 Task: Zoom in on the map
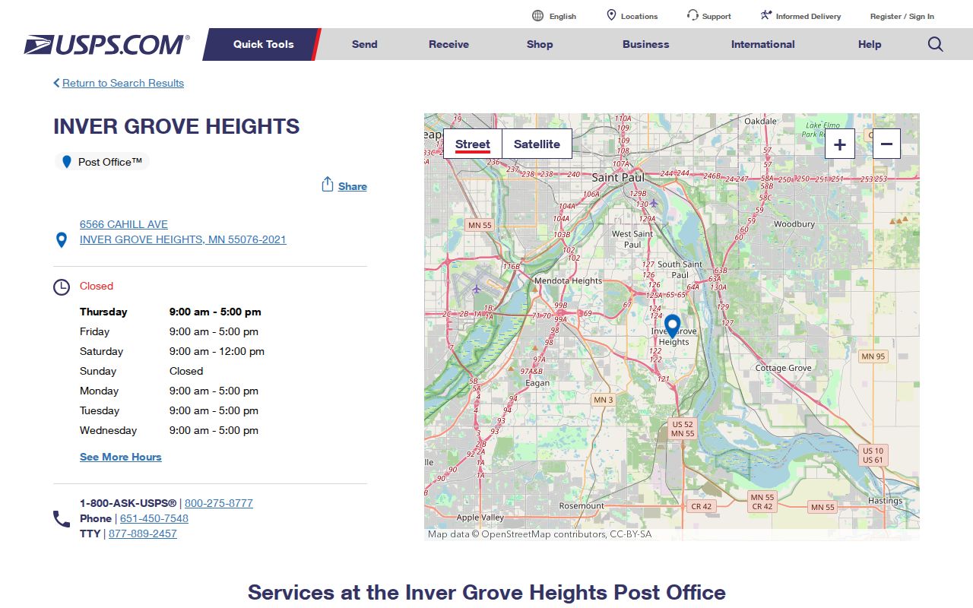pos(840,144)
